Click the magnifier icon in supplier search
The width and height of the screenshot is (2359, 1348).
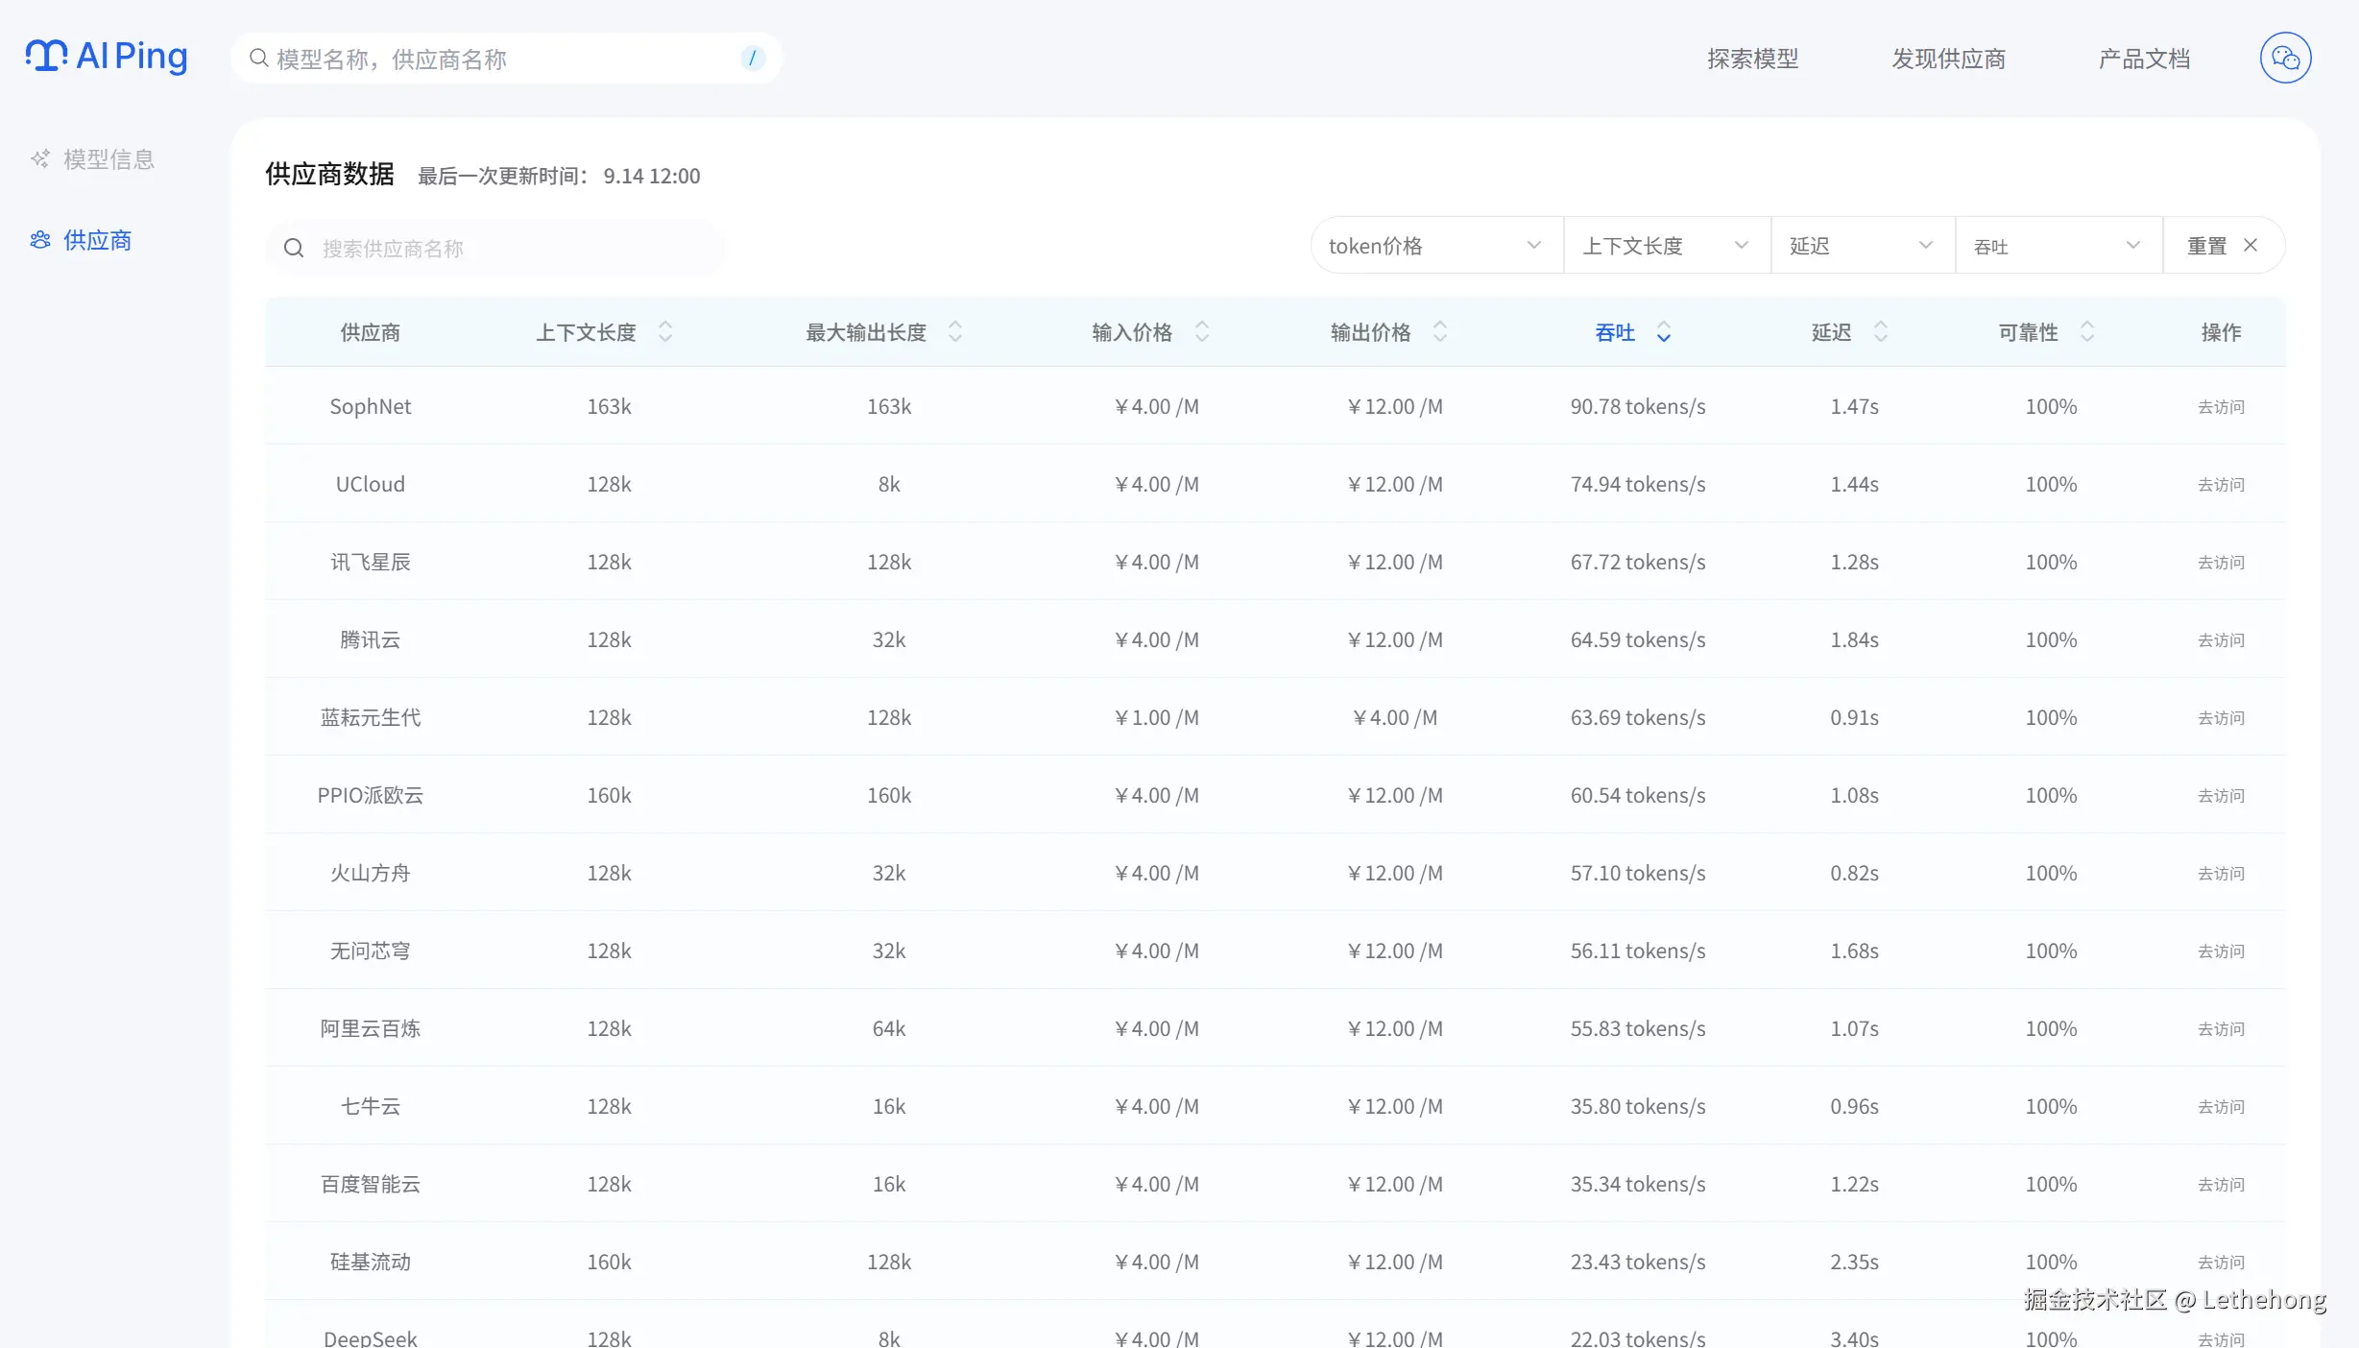point(294,249)
